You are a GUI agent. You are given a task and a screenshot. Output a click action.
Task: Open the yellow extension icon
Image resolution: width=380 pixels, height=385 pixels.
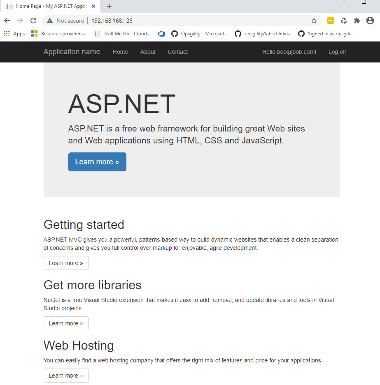pos(331,21)
